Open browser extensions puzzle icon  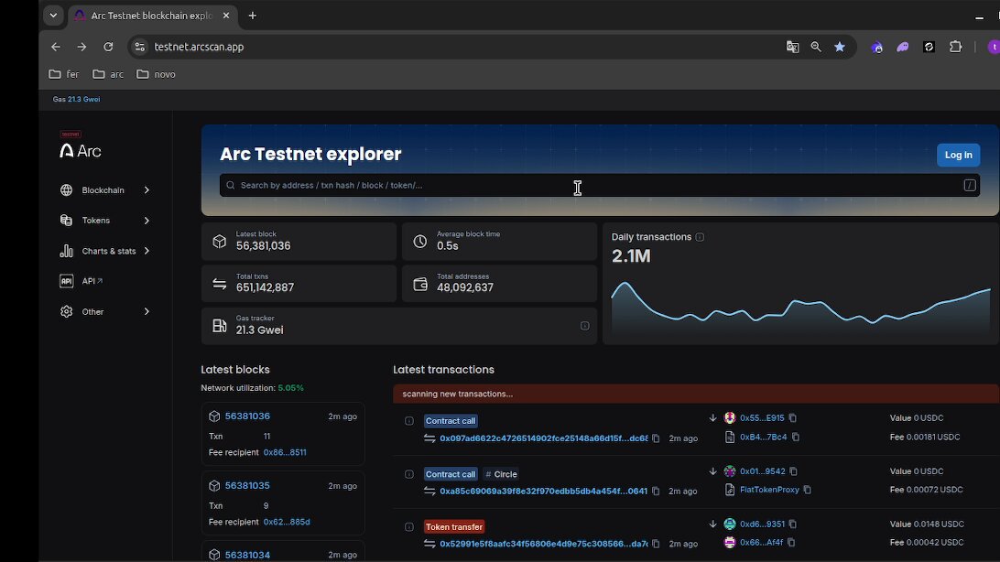955,47
